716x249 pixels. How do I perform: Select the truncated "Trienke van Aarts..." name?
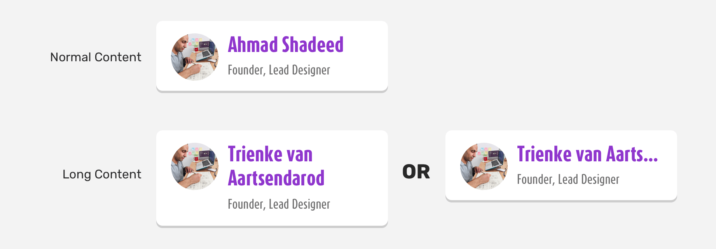[x=587, y=154]
